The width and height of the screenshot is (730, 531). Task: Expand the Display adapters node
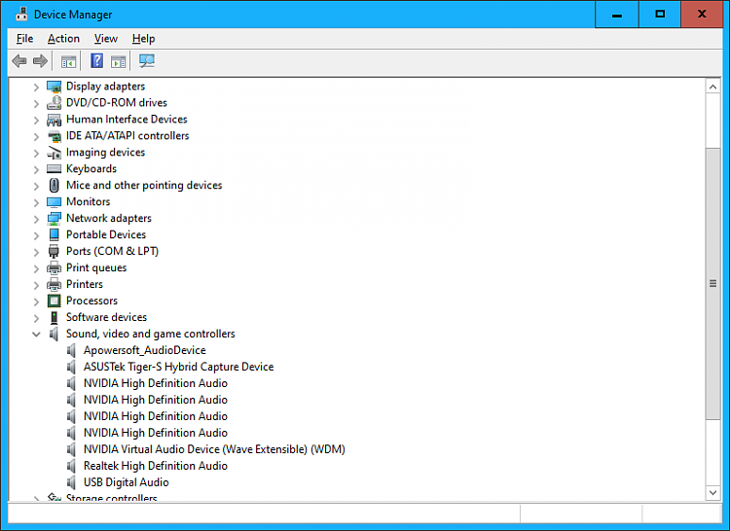click(36, 87)
